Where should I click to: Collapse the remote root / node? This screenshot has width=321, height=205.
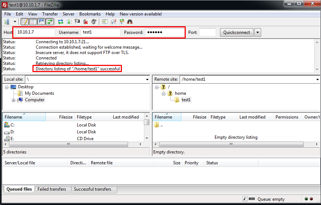[157, 87]
